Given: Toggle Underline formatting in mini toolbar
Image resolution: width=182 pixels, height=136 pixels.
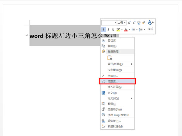Looking at the screenshot, I should (113, 30).
